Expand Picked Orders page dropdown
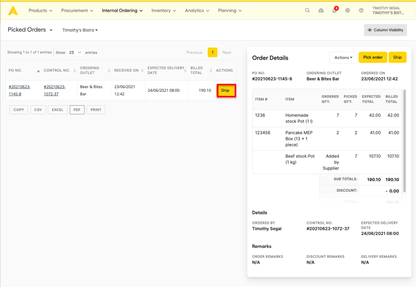The height and width of the screenshot is (287, 416). pyautogui.click(x=30, y=30)
